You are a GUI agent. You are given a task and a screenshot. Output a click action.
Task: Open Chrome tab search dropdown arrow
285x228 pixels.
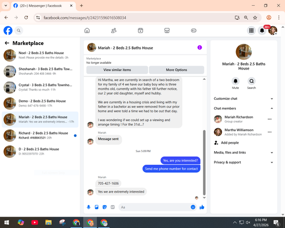tap(6, 6)
